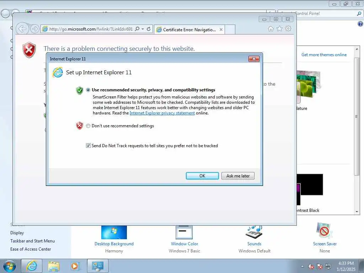Viewport: 364px width, 273px height.
Task: Click Get more themes online link
Action: click(324, 54)
